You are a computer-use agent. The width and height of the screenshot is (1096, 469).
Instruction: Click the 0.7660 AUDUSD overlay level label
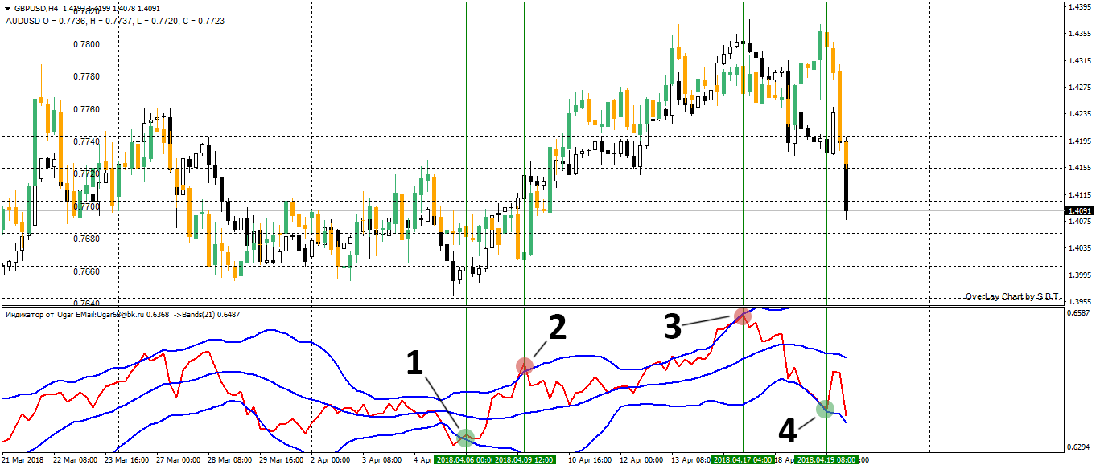(x=88, y=271)
